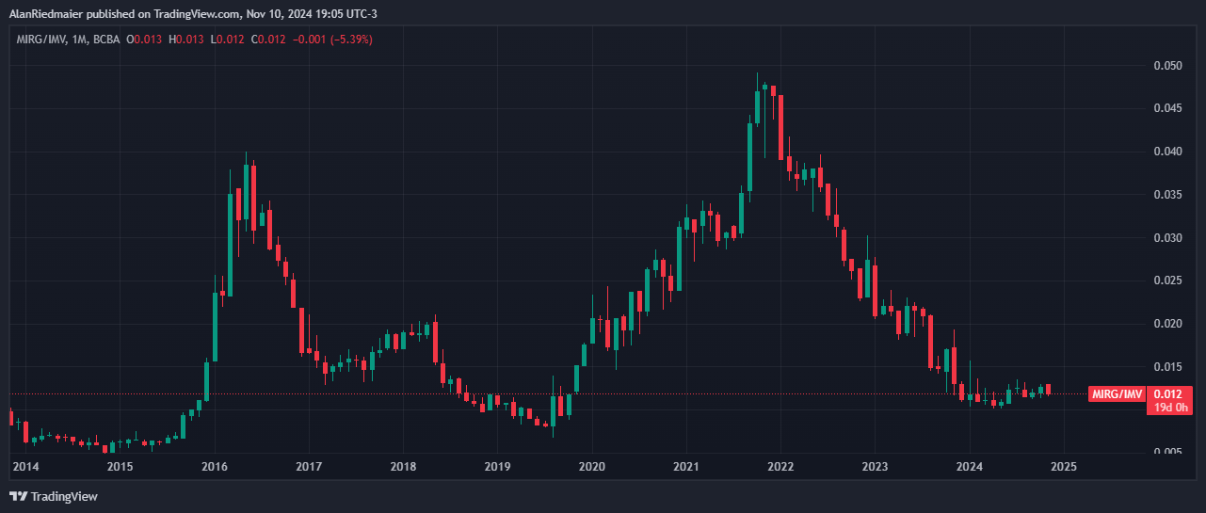Click the 2019 time axis label
The height and width of the screenshot is (513, 1206).
[497, 466]
